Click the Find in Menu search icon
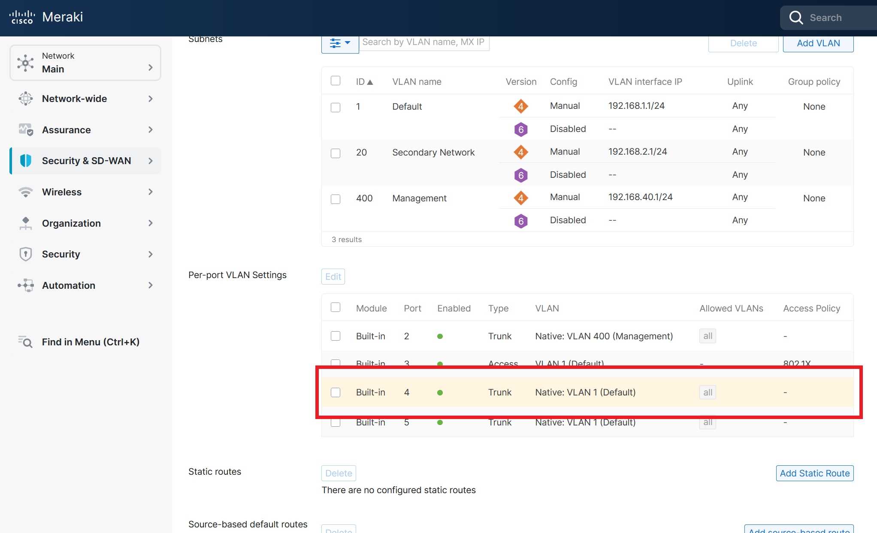This screenshot has height=533, width=877. click(x=25, y=342)
